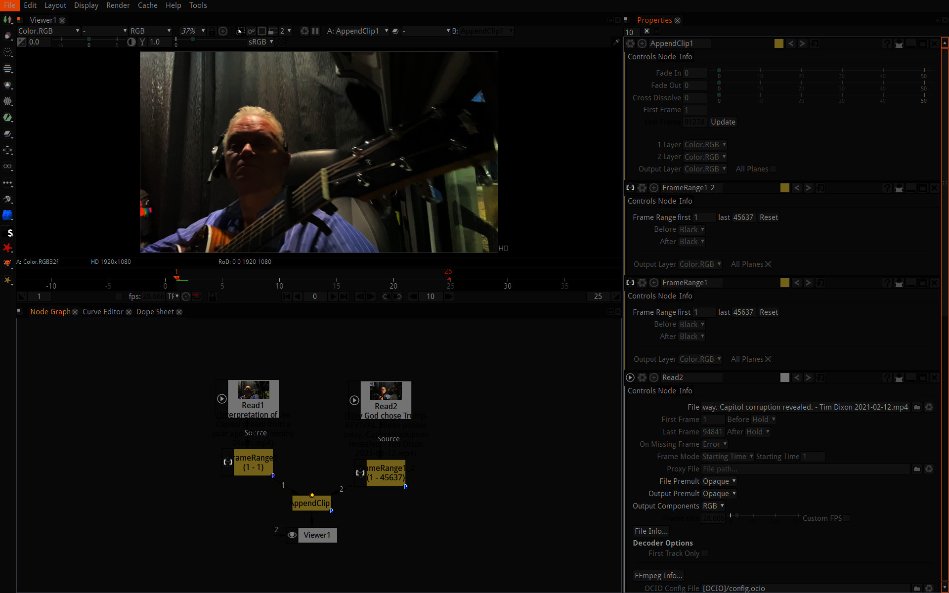
Task: Select the Image nodes category in toolbar
Action: [8, 20]
